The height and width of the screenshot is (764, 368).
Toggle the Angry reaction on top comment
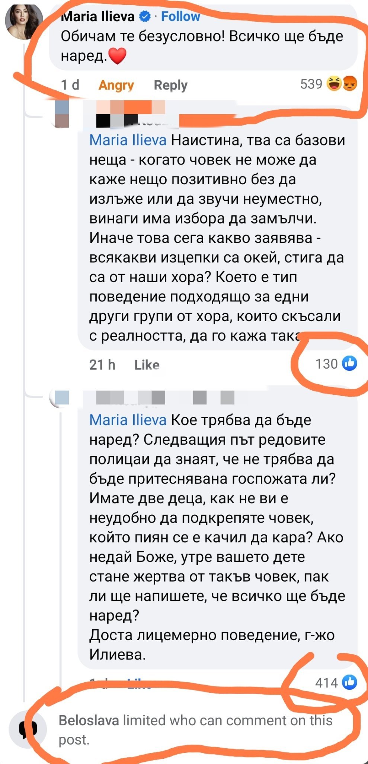(x=116, y=85)
